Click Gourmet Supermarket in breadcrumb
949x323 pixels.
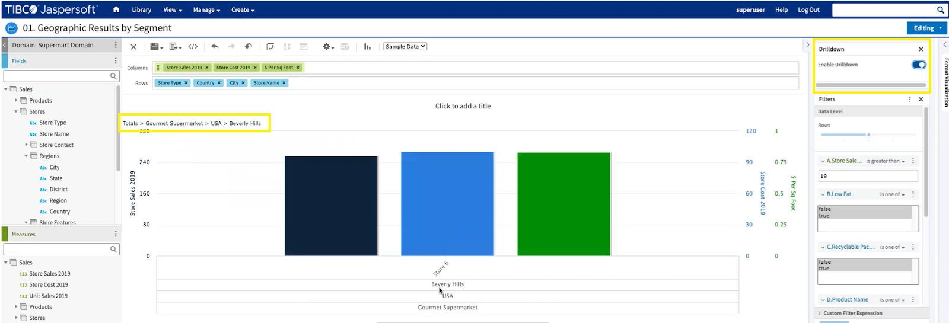[174, 123]
